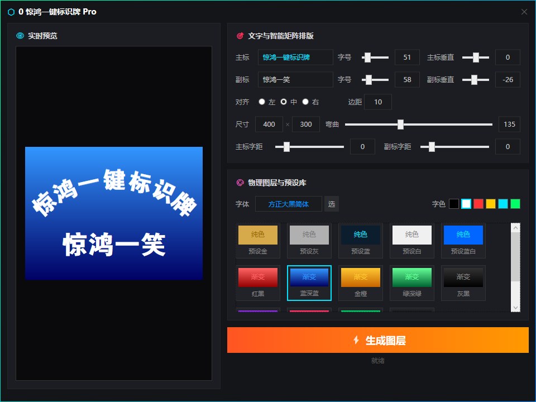Select the 绿深绿 gradient preset
This screenshot has width=536, height=402.
click(412, 283)
